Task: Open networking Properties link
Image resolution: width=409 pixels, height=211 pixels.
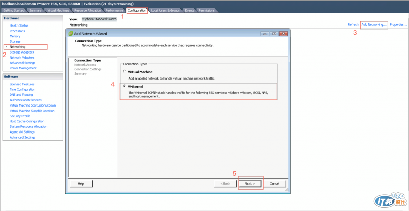Action: point(398,25)
